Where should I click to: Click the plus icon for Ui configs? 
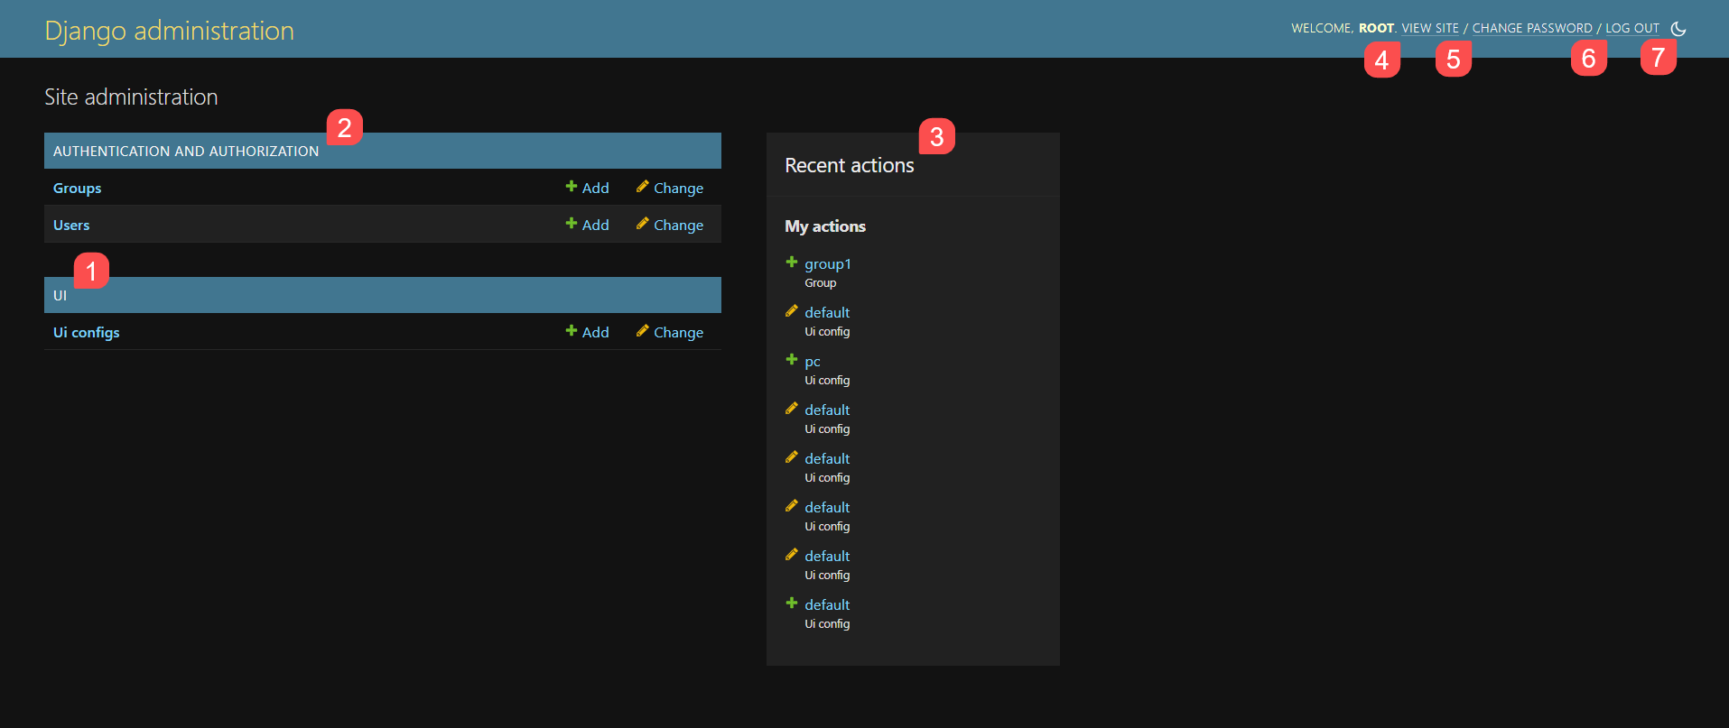(x=571, y=331)
